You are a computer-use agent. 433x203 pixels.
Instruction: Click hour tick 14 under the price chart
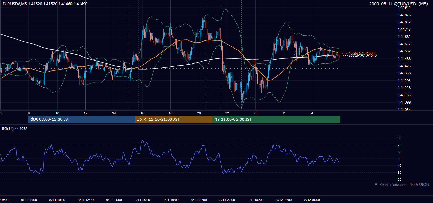114,113
